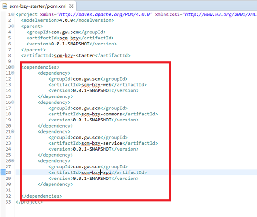The width and height of the screenshot is (257, 217).
Task: Place cursor in parent groupId com.gw.scm line 4
Action: click(65, 32)
